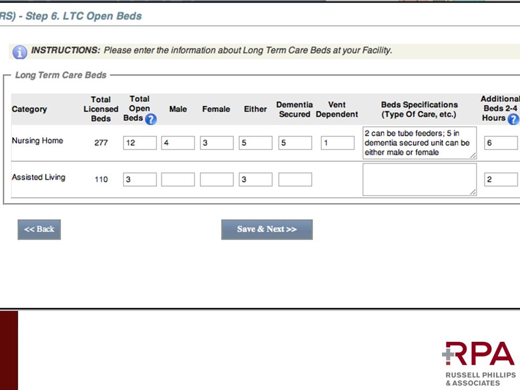Select Nursing Home Male beds field
This screenshot has width=520, height=390.
[x=178, y=143]
